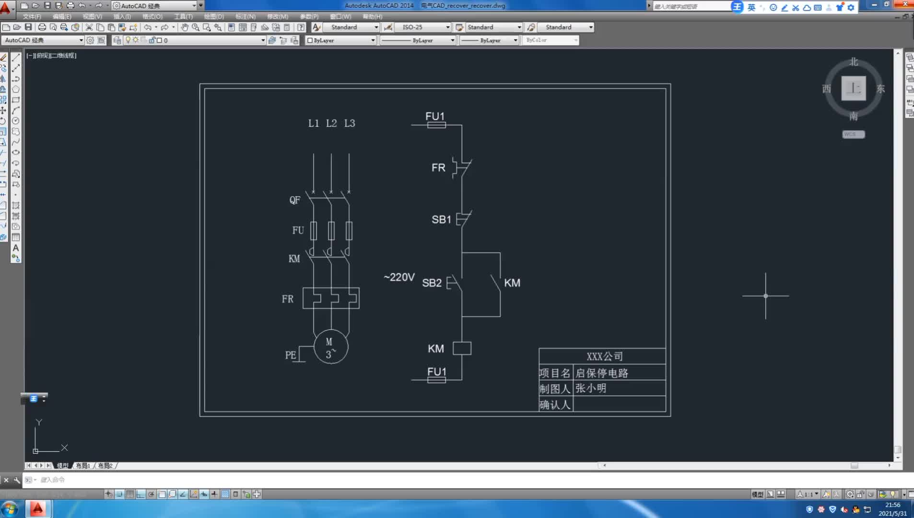Image resolution: width=914 pixels, height=518 pixels.
Task: Toggle Polar tracking in status bar
Action: point(151,494)
